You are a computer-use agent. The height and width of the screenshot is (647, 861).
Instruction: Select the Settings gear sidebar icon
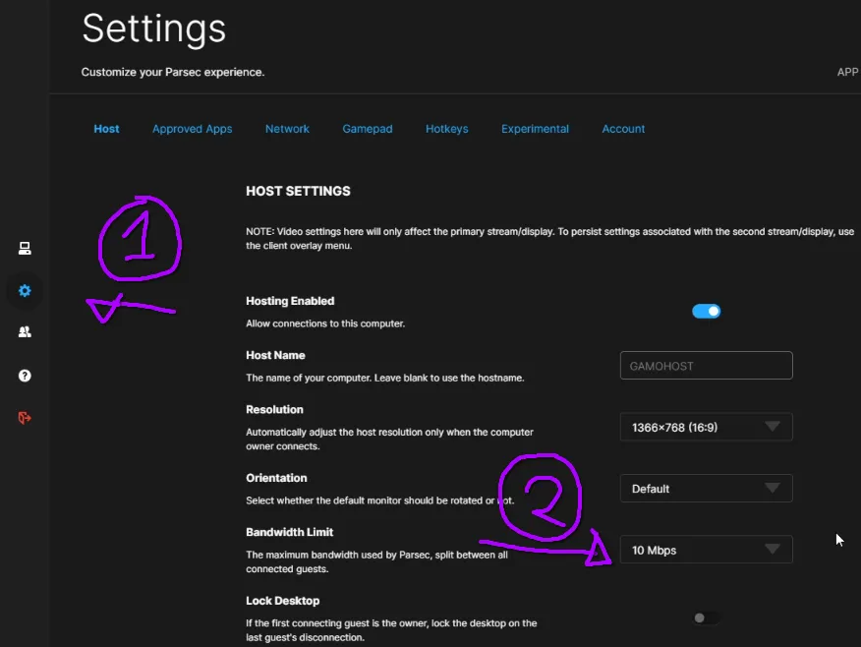pyautogui.click(x=25, y=290)
